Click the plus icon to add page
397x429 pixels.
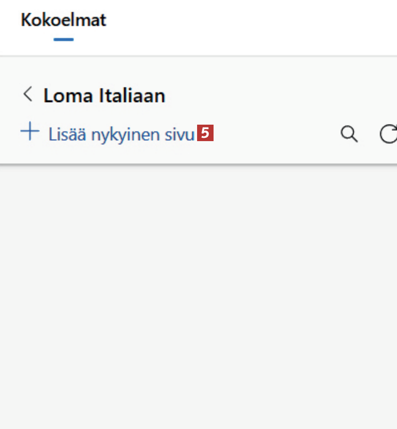(30, 132)
